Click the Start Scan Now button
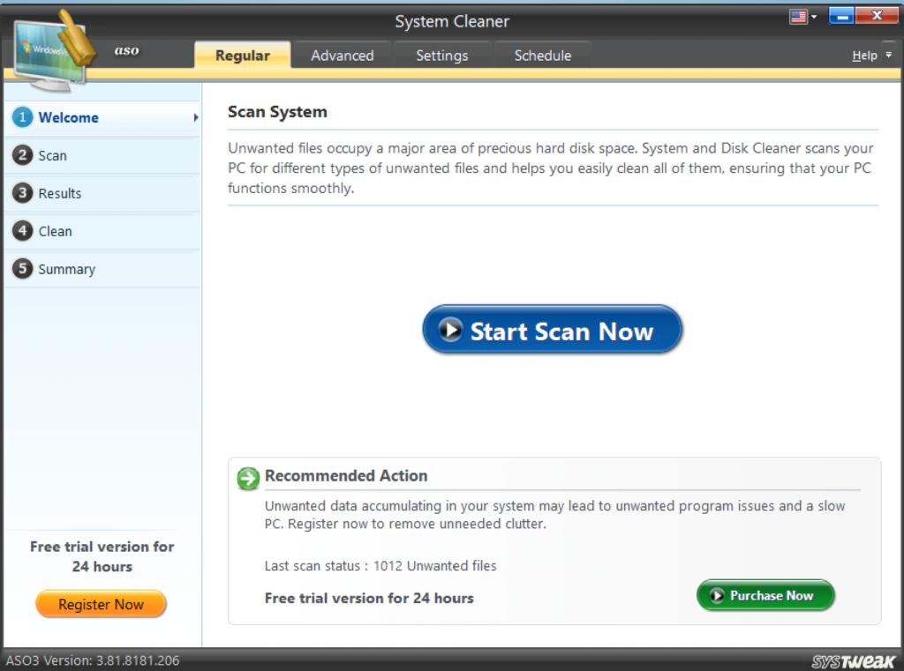Screen dimensions: 904x671 553,330
